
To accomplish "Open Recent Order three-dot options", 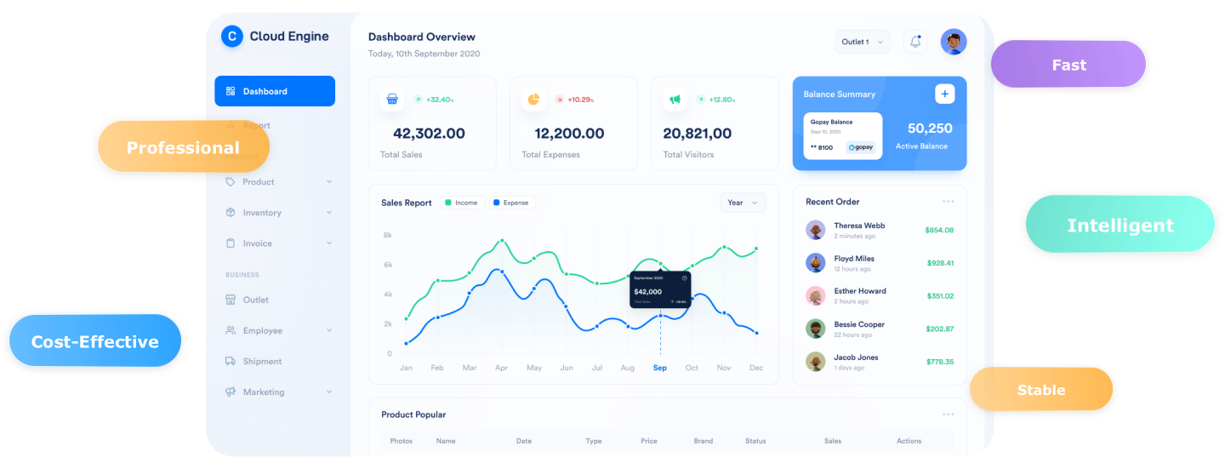I will click(948, 202).
